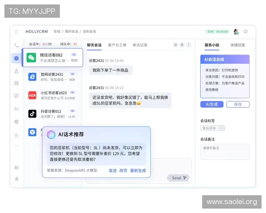
Task: Switch to the 聊天会话 tab
Action: (x=94, y=45)
